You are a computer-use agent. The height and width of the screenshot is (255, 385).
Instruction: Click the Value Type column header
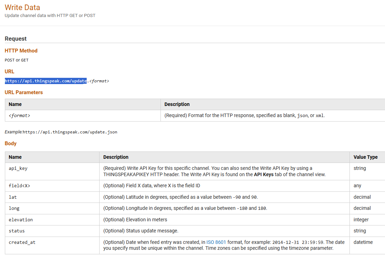pos(366,157)
